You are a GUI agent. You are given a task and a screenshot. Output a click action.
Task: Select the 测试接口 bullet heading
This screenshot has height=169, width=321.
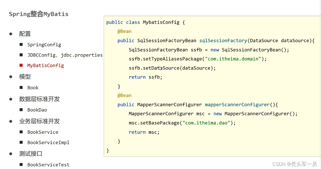(31, 154)
